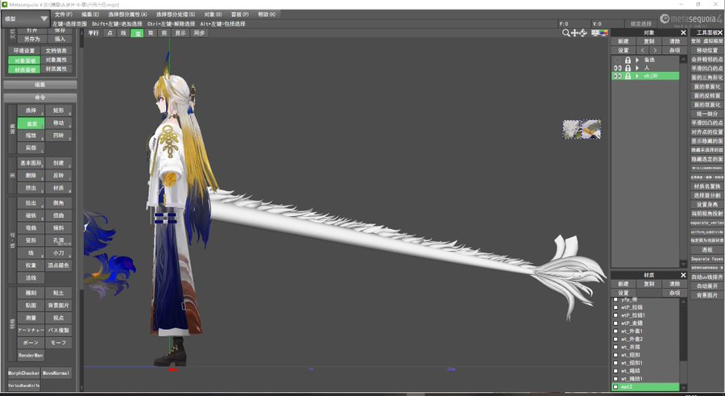The image size is (725, 396).
Task: Toggle visibility eye of 人 object
Action: pyautogui.click(x=617, y=68)
